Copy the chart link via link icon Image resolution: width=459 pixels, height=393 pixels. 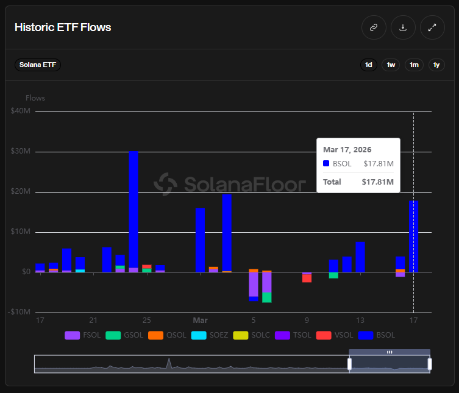tap(374, 27)
